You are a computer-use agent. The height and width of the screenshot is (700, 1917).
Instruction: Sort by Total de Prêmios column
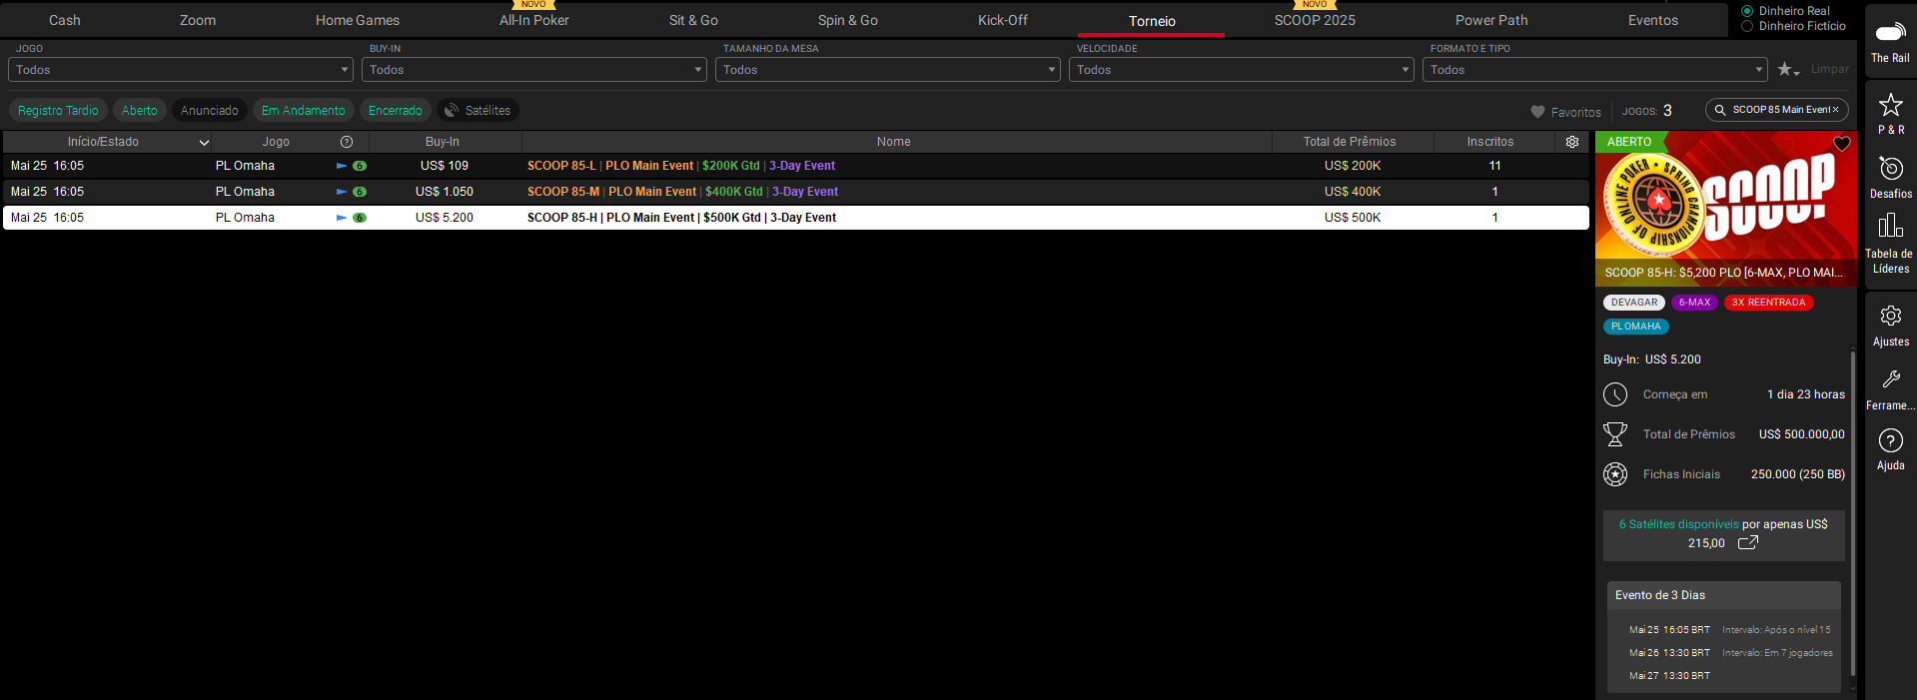click(x=1351, y=142)
